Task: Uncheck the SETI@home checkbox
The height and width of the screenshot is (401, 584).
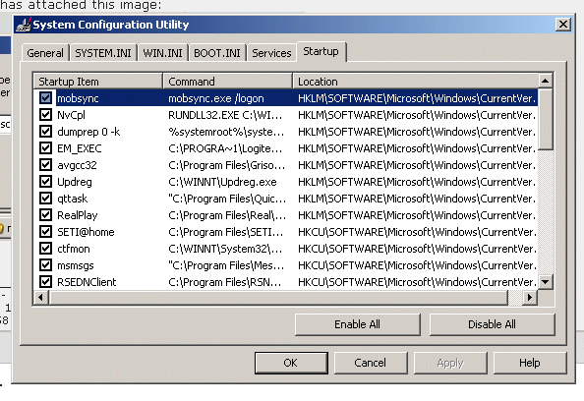Action: [45, 232]
